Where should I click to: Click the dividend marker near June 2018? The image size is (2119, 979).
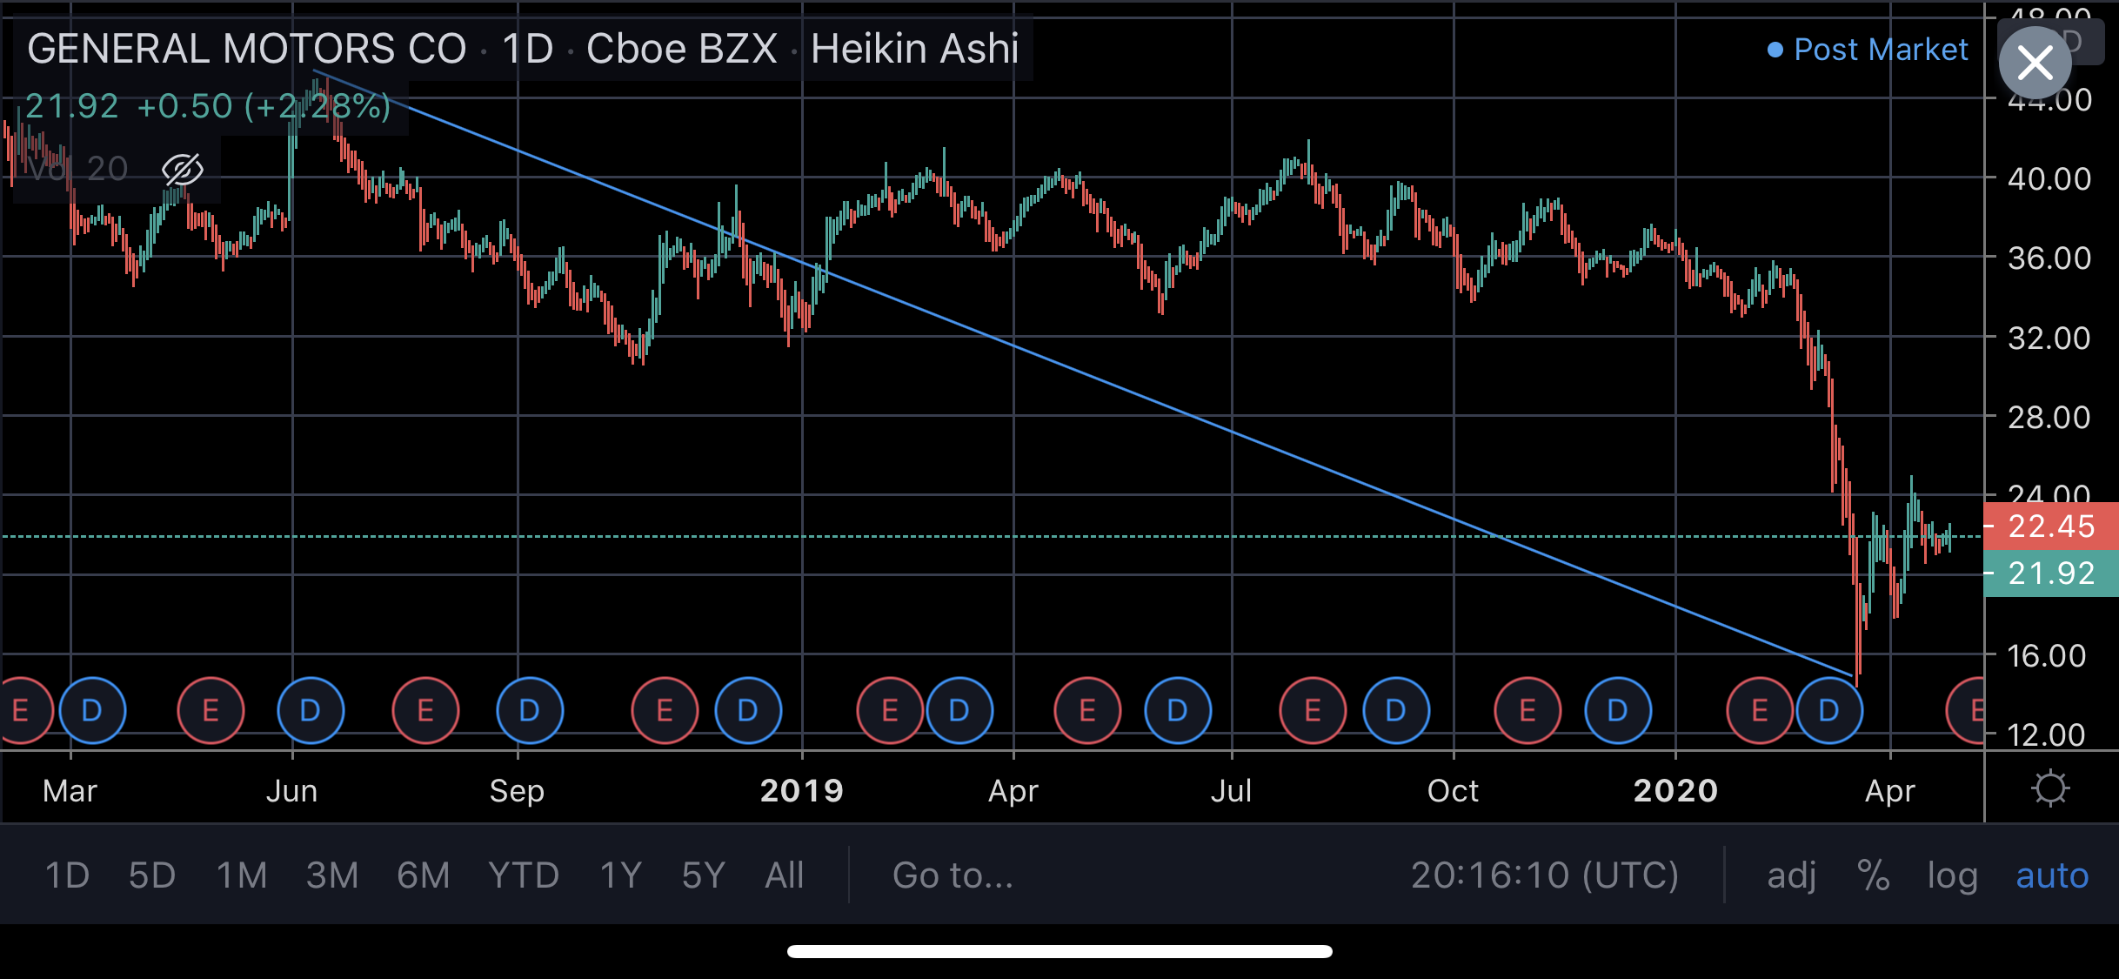click(x=311, y=710)
